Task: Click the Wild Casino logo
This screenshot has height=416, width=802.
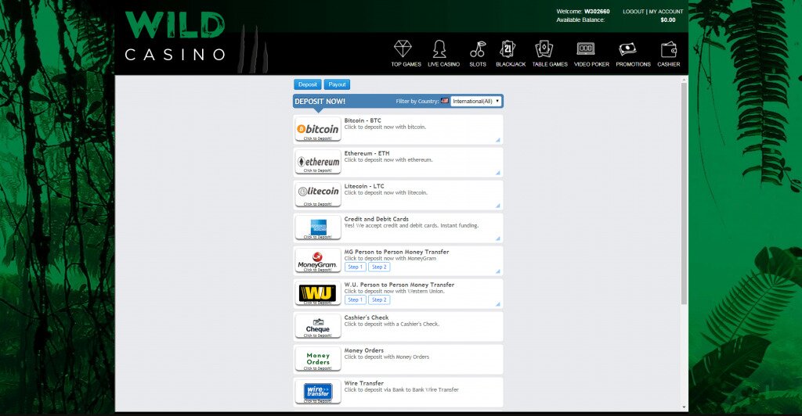Action: tap(175, 36)
